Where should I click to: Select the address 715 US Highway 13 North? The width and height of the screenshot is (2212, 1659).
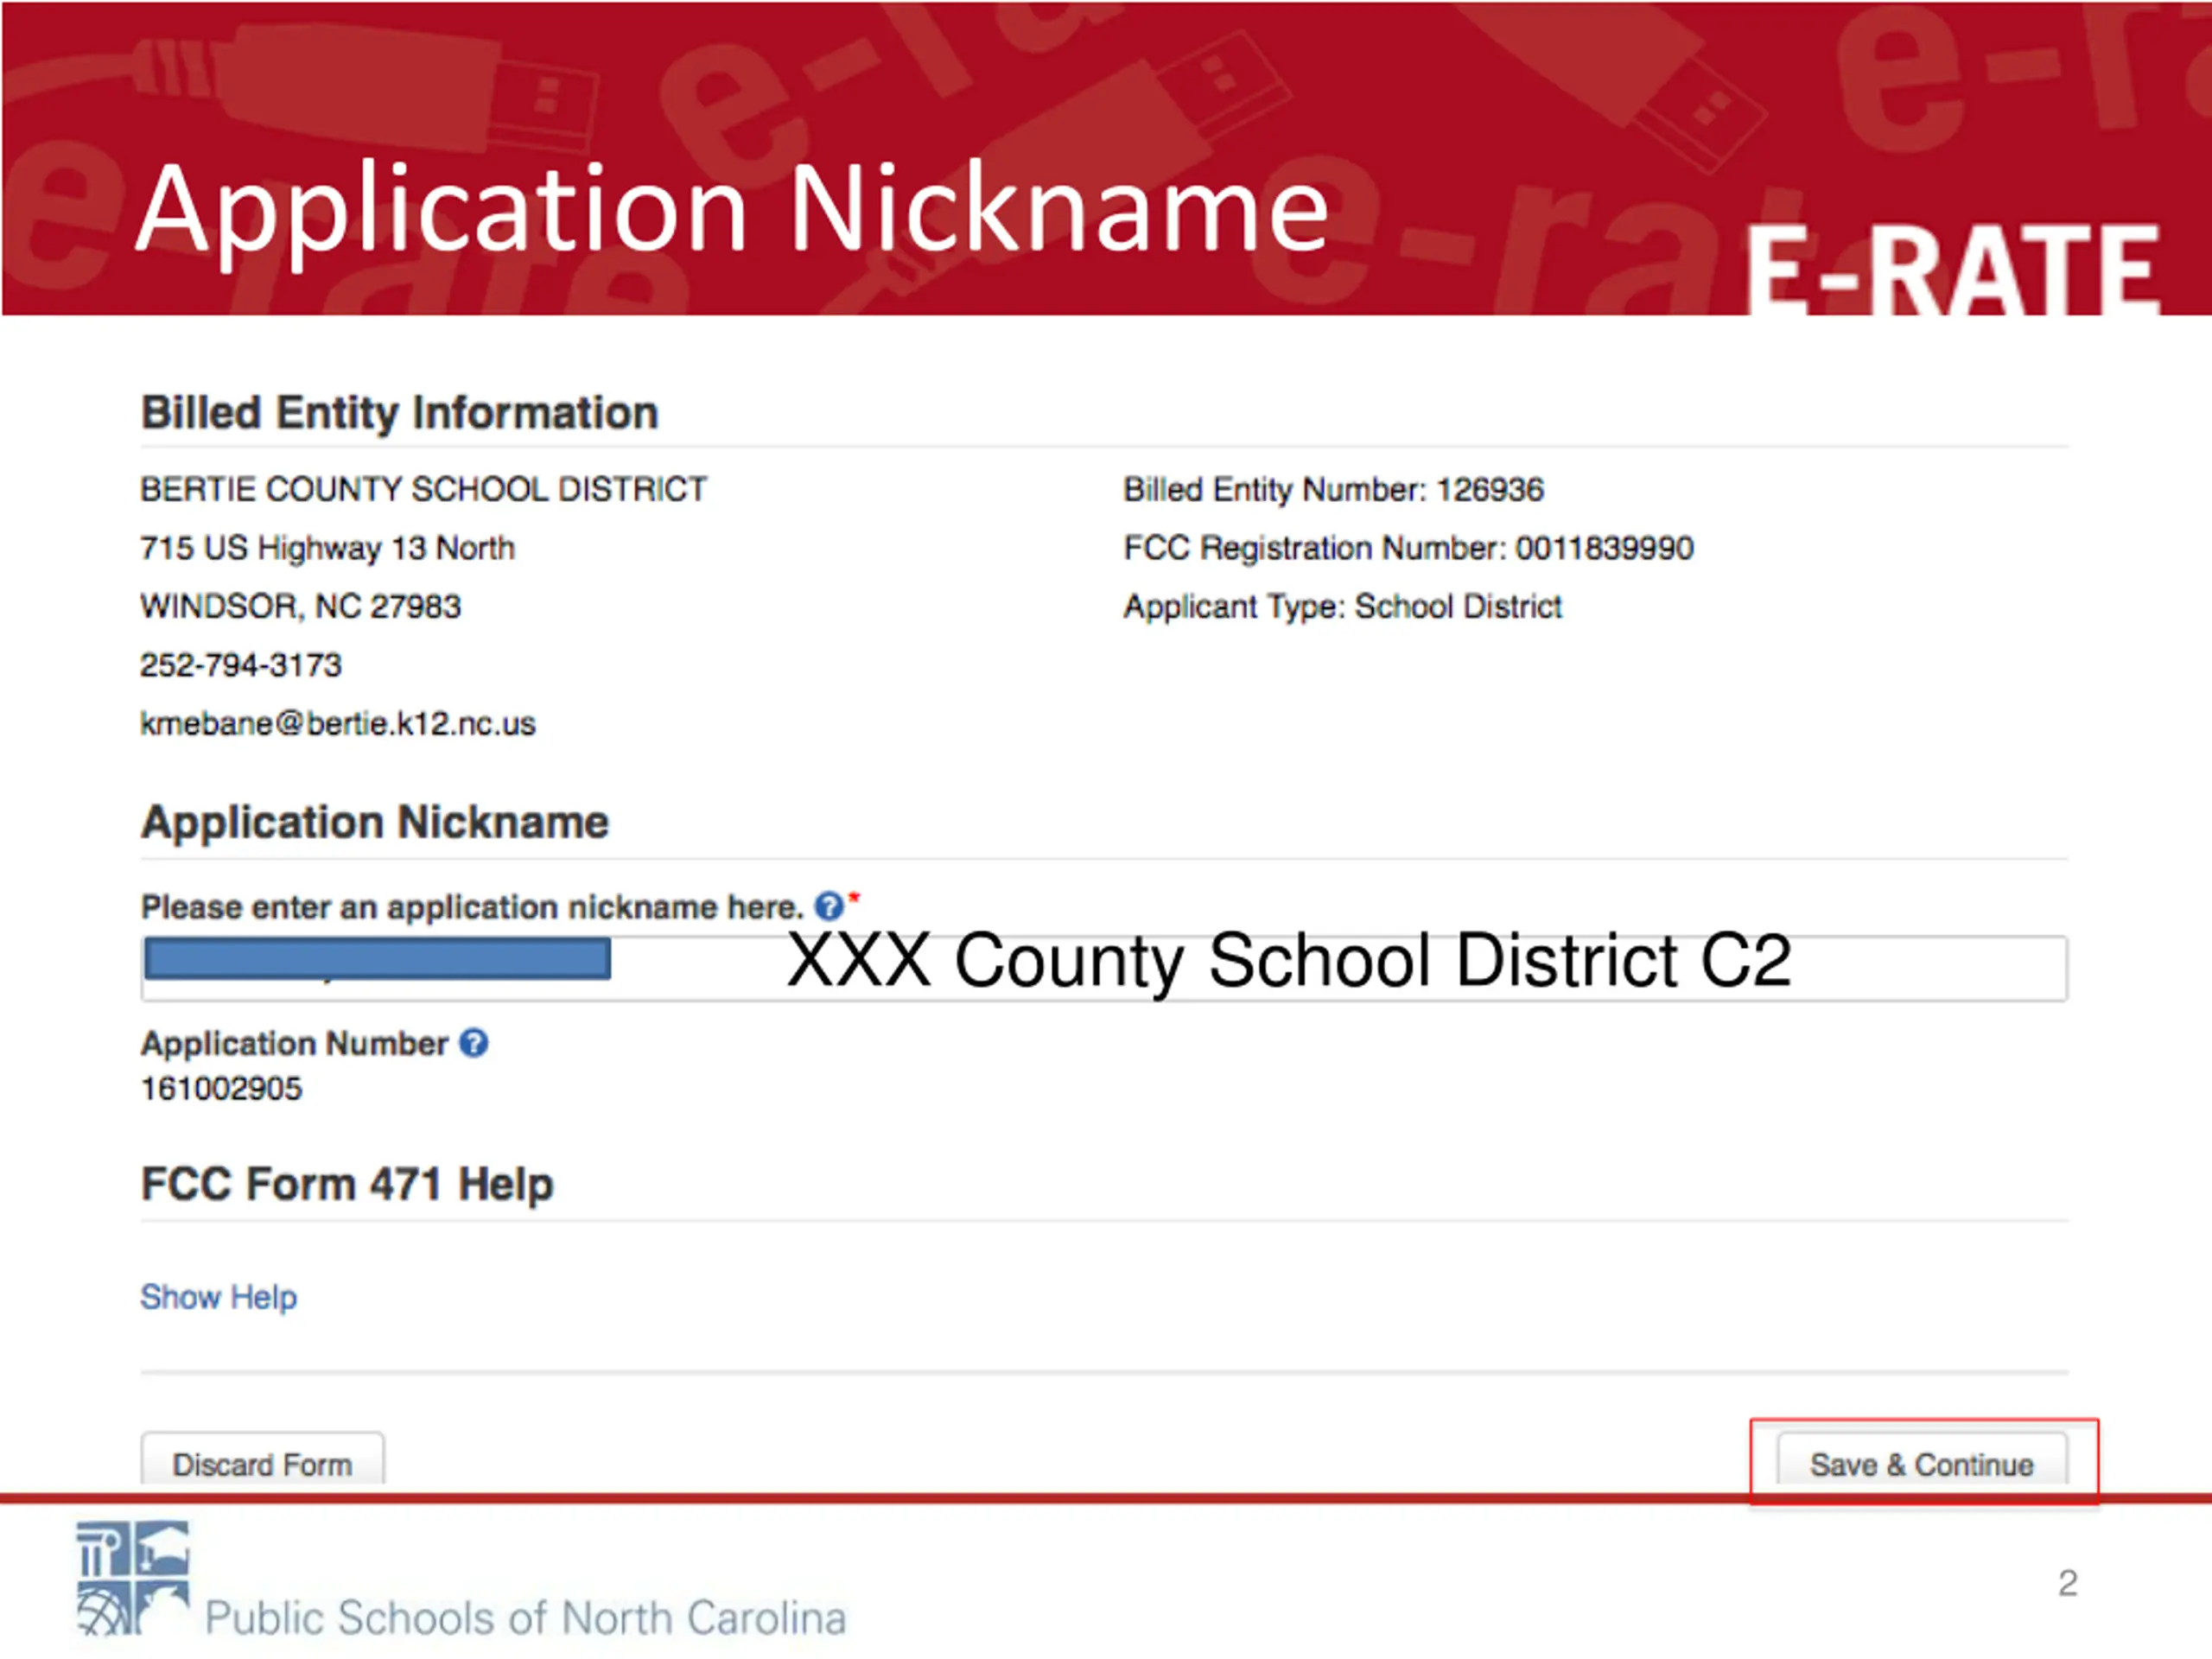[328, 548]
